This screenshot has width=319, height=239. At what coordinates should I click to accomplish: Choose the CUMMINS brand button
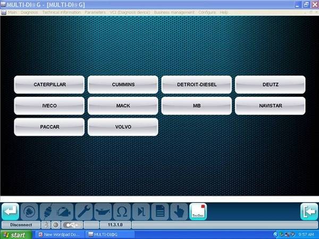(x=123, y=84)
